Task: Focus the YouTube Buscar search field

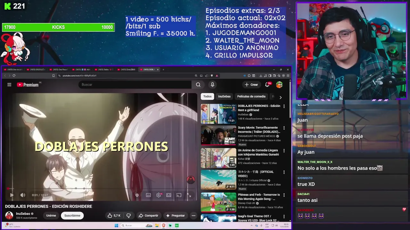Action: [135, 85]
